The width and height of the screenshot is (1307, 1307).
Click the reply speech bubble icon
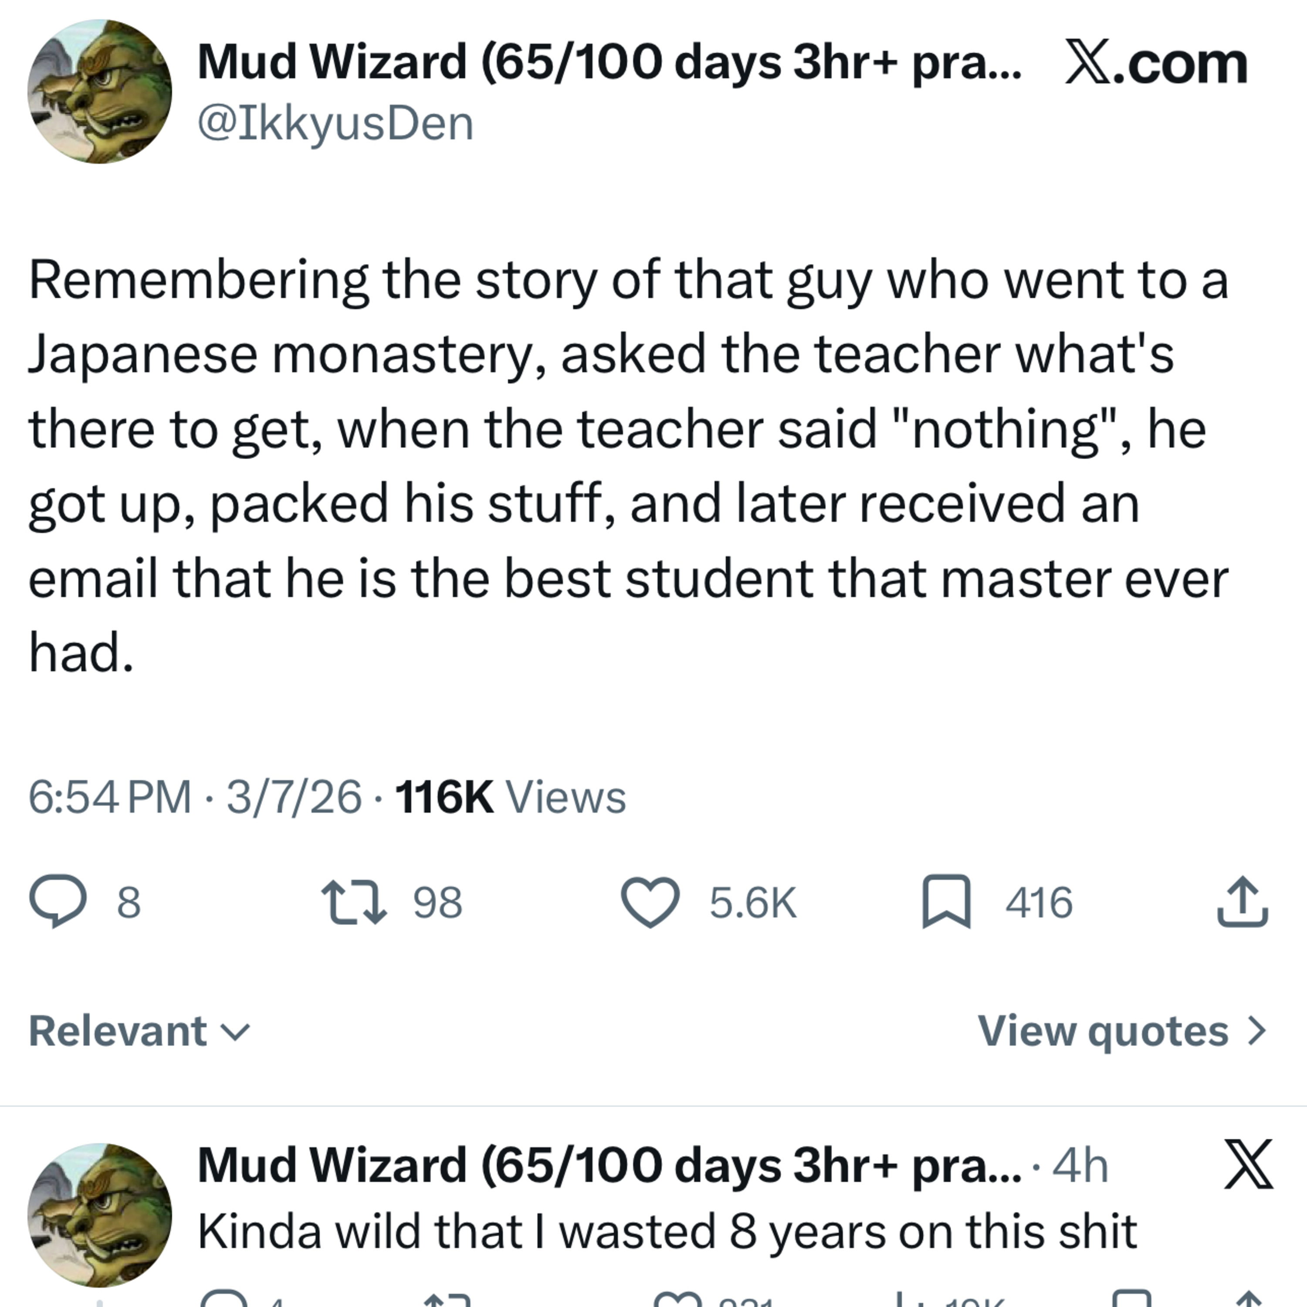[58, 901]
